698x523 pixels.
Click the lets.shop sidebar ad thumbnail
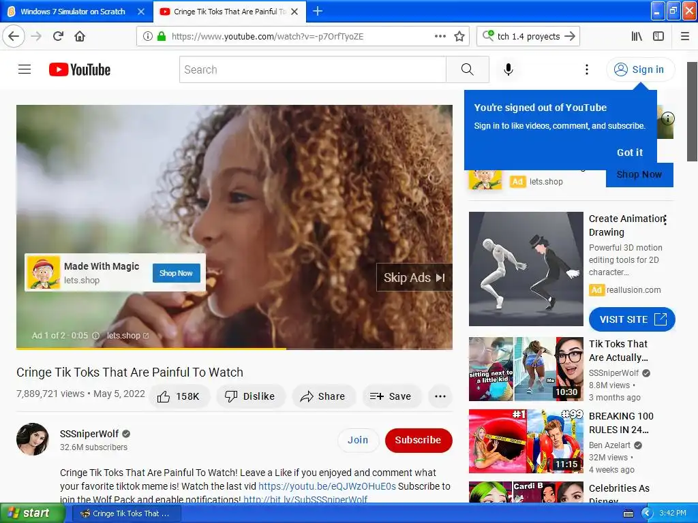click(x=485, y=179)
